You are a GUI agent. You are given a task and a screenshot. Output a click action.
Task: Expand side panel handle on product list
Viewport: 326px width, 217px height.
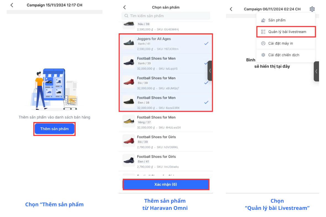(x=210, y=71)
